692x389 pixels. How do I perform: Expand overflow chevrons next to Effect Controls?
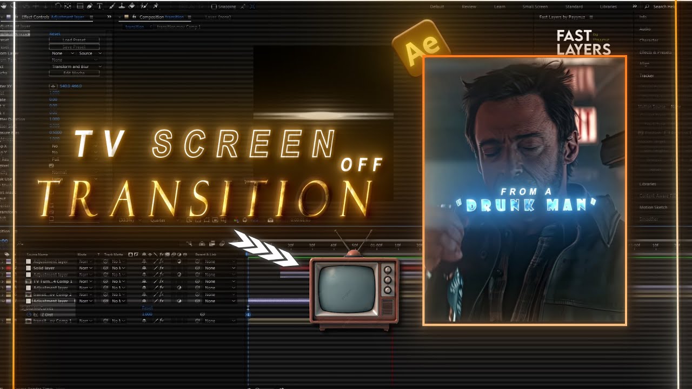point(109,17)
